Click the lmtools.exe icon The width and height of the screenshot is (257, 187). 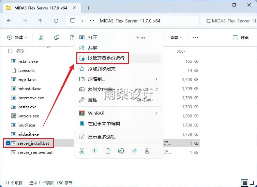(x=13, y=116)
